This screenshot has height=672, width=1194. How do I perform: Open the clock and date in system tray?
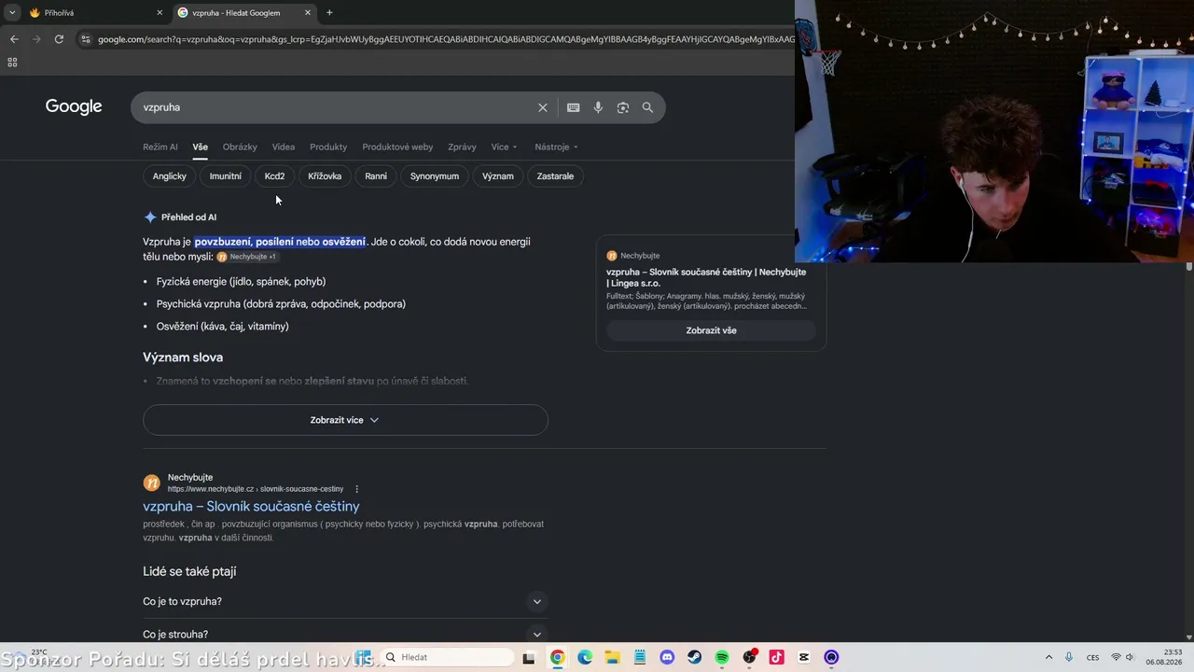(1164, 657)
